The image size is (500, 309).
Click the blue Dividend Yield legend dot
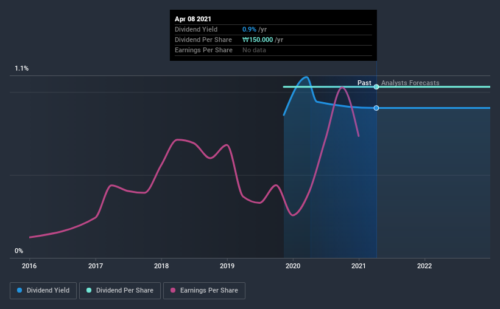pos(19,290)
